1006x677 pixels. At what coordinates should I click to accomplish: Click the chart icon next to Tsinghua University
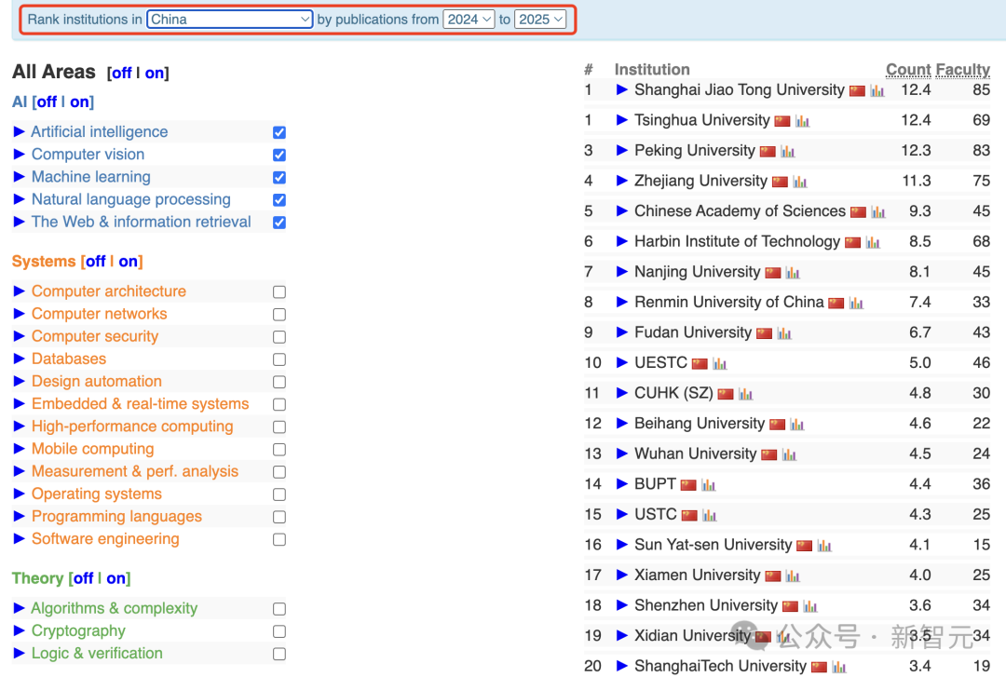[x=802, y=121]
